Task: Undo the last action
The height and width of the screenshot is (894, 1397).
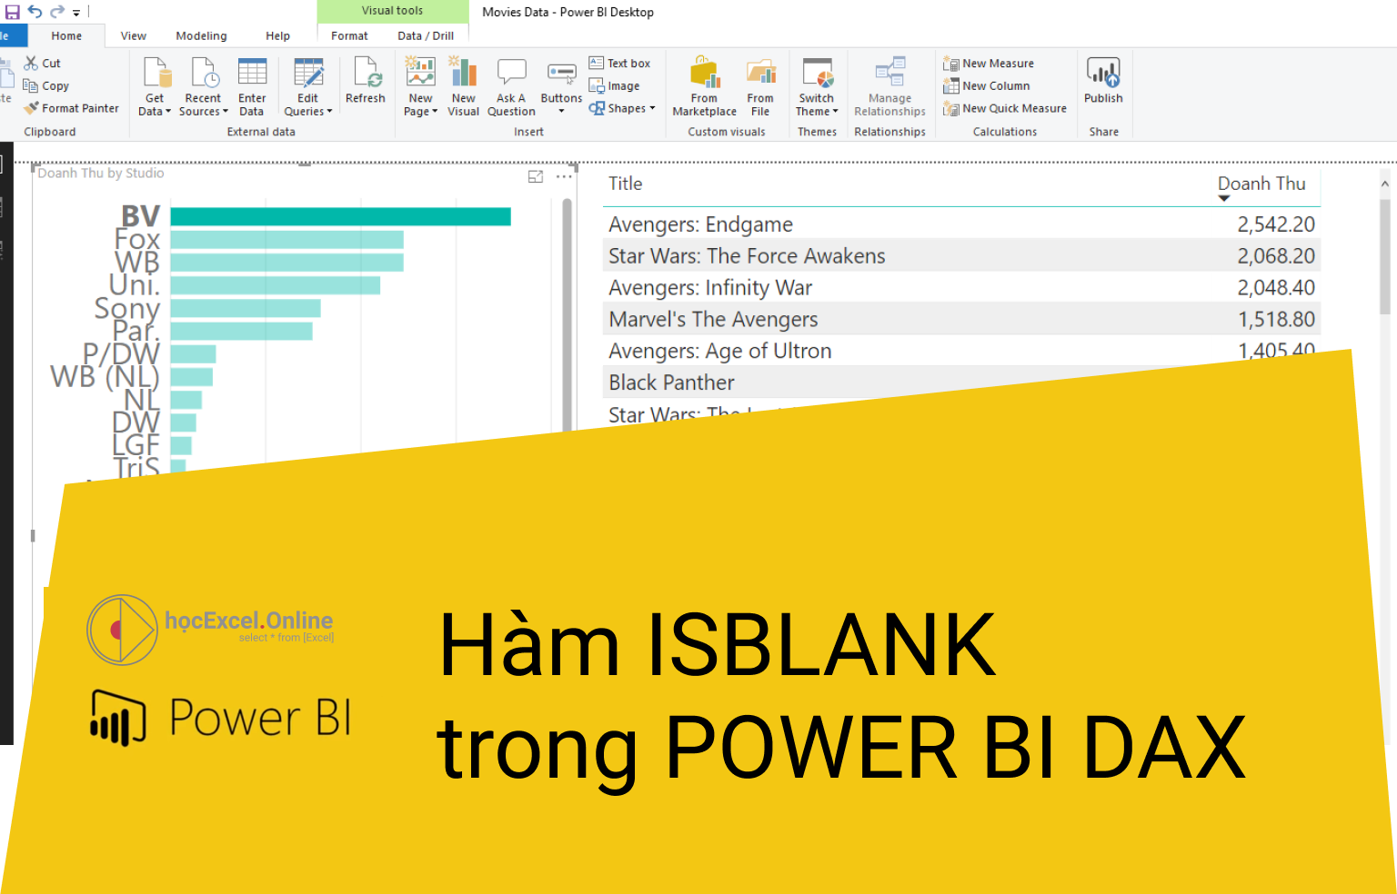Action: (x=35, y=12)
